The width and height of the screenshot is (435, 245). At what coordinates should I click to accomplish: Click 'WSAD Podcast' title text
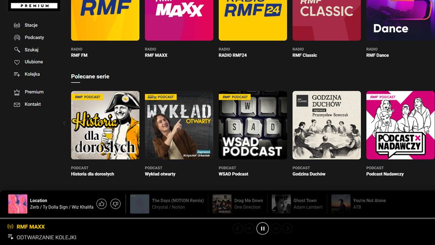[233, 174]
